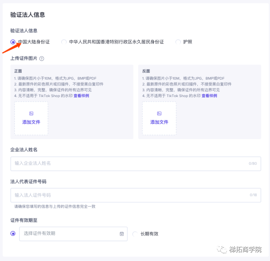Focus 输入法人证件号码 input field
The image size is (270, 261).
136,195
